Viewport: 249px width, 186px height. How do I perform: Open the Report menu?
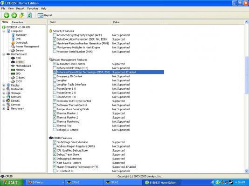click(21, 8)
